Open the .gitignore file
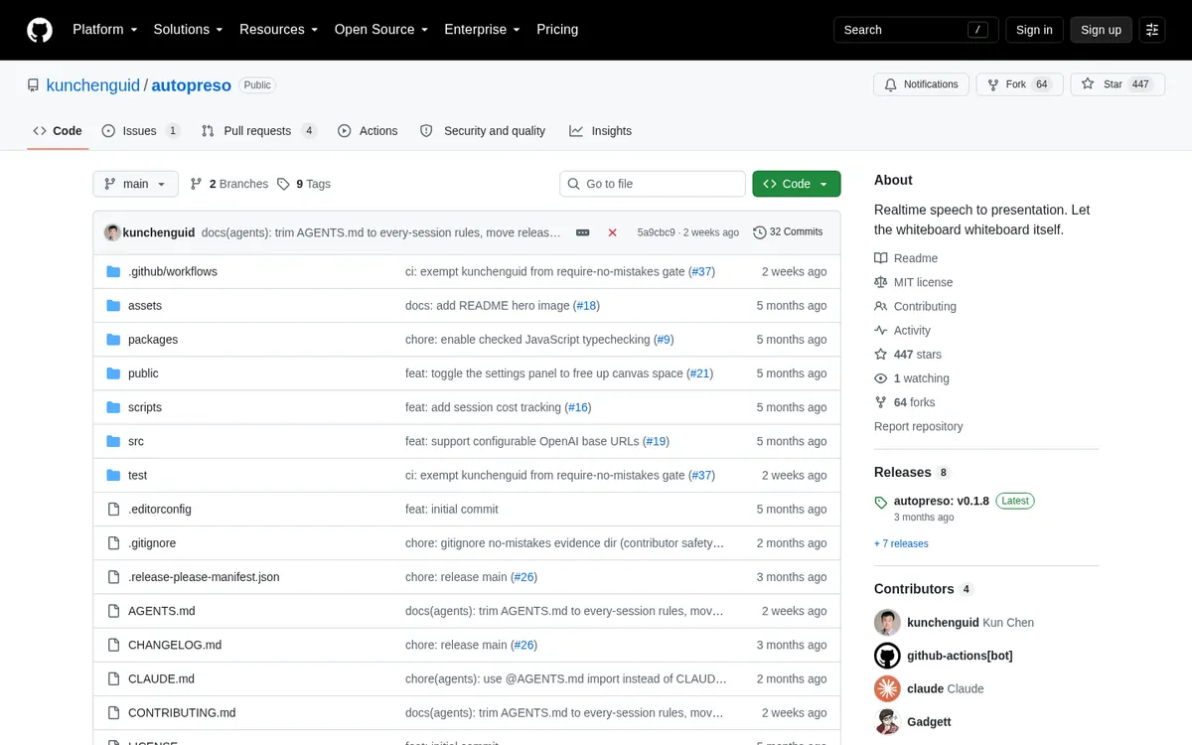This screenshot has width=1192, height=745. [x=152, y=543]
